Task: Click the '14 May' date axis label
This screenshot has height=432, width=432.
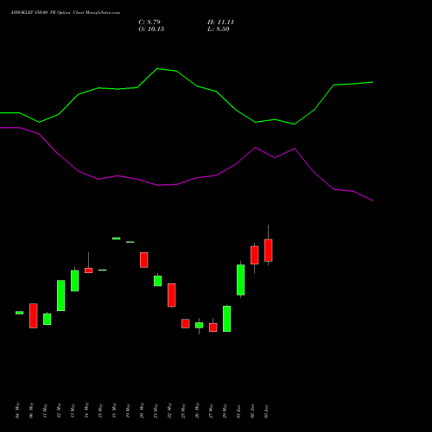Action: [x=86, y=410]
